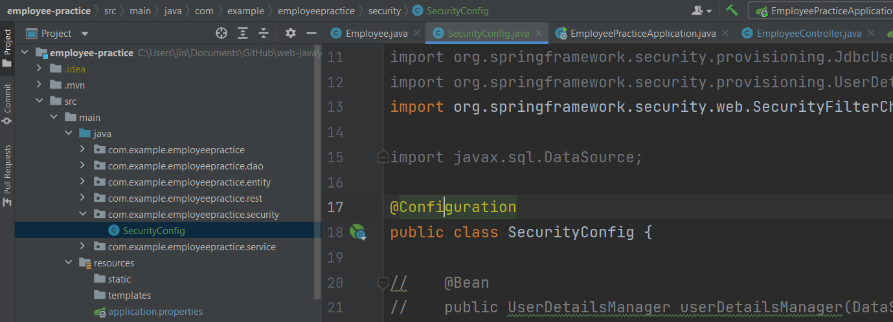Click line number 13 in gutter
This screenshot has width=893, height=322.
pyautogui.click(x=335, y=107)
